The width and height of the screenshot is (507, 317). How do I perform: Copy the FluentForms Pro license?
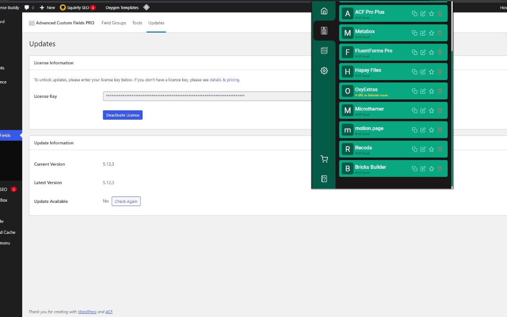[415, 52]
